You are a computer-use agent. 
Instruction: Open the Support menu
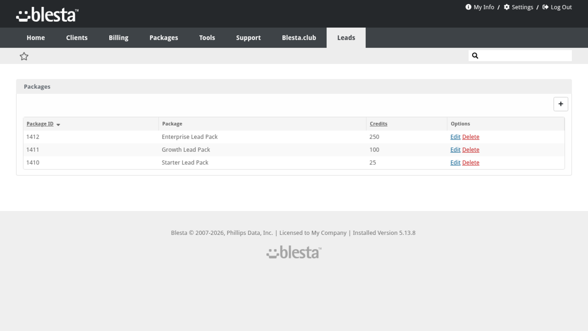[x=248, y=38]
